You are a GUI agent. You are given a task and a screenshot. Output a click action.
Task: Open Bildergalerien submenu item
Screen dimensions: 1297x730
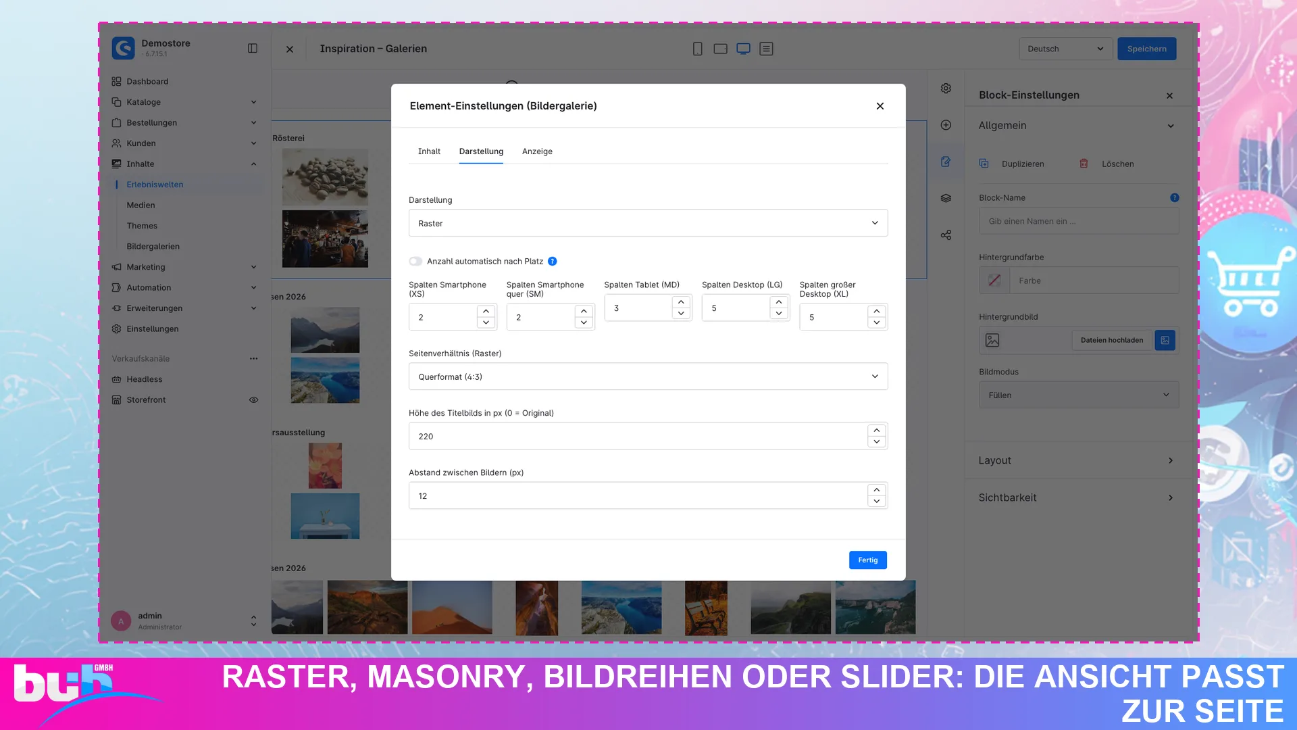(x=153, y=246)
